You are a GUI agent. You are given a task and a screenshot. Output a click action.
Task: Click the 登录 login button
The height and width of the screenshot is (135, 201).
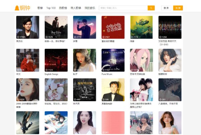pos(166,8)
